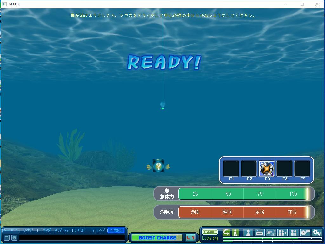
Task: Click the 魚体力 label
Action: coord(167,196)
